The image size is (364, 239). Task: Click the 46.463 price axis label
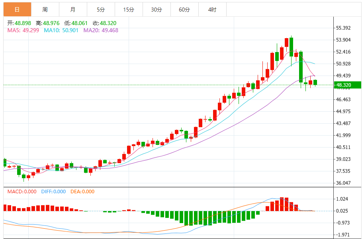[x=343, y=99]
